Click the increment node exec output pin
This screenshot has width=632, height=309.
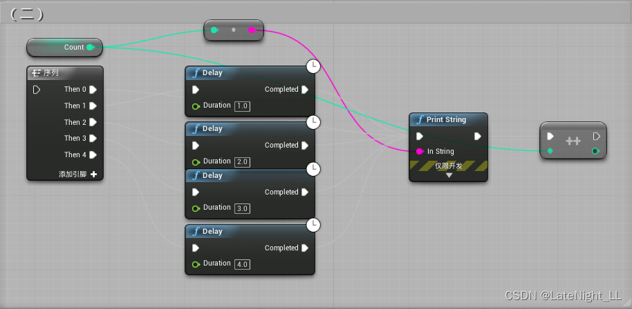(597, 137)
